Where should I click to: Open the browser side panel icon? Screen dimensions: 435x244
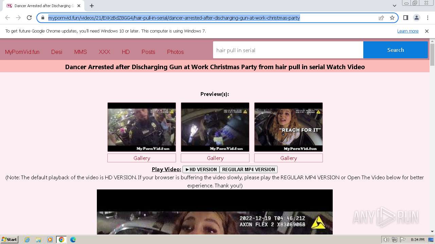pyautogui.click(x=405, y=18)
